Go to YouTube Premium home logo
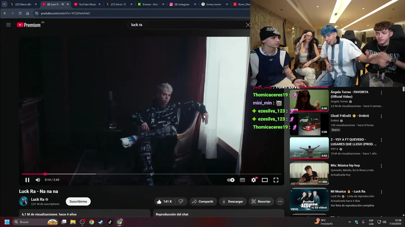This screenshot has height=227, width=405. (x=29, y=25)
